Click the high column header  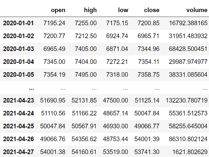(x=90, y=10)
